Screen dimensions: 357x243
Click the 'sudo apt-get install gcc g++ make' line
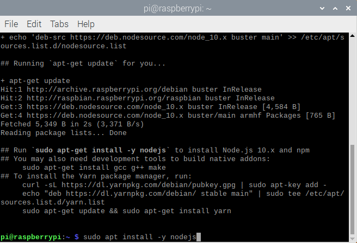point(94,168)
